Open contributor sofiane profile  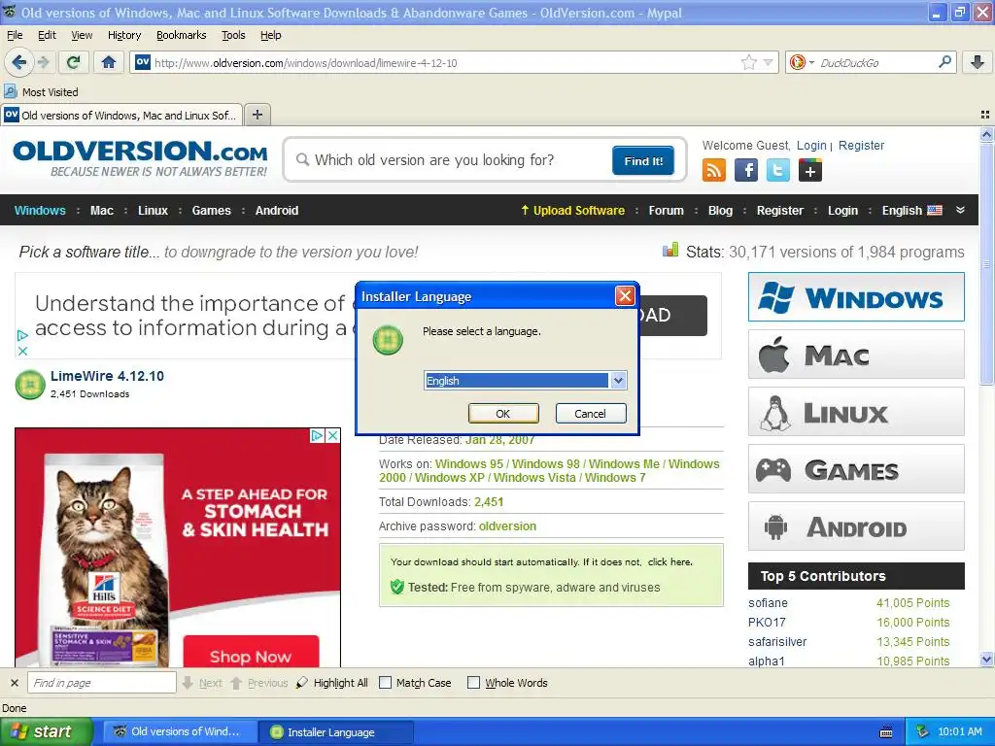point(768,602)
